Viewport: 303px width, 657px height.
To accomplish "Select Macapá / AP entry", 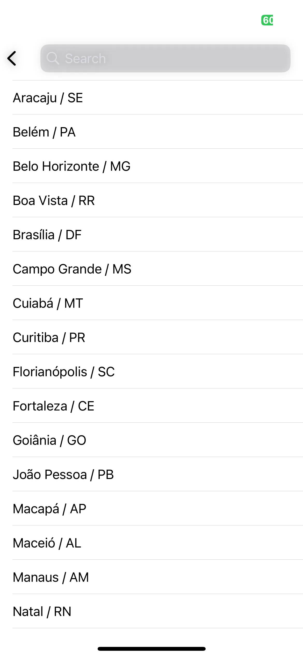I will tap(158, 509).
